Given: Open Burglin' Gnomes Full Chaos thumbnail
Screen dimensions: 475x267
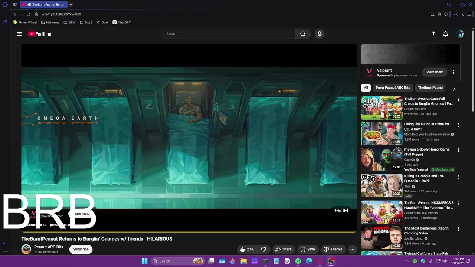Looking at the screenshot, I should pyautogui.click(x=381, y=108).
